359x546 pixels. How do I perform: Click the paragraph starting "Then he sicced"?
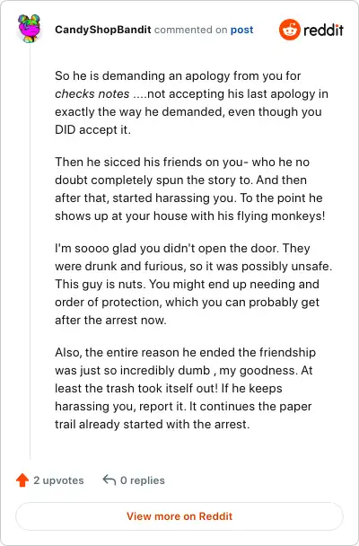[190, 189]
